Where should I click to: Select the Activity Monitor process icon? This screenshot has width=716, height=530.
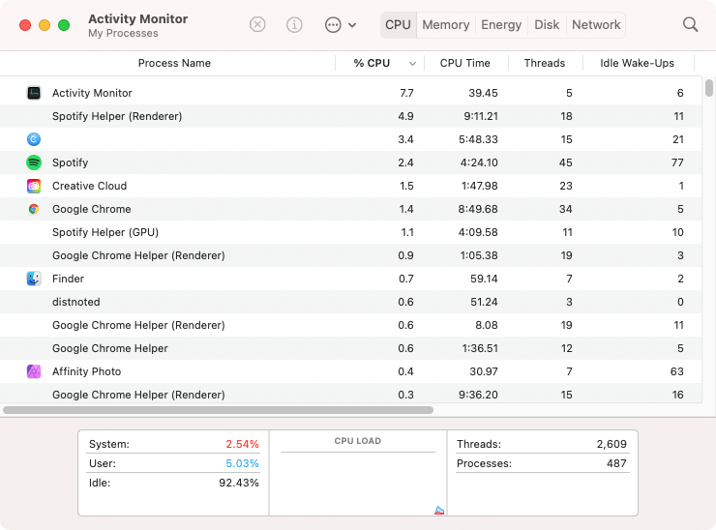click(x=34, y=93)
